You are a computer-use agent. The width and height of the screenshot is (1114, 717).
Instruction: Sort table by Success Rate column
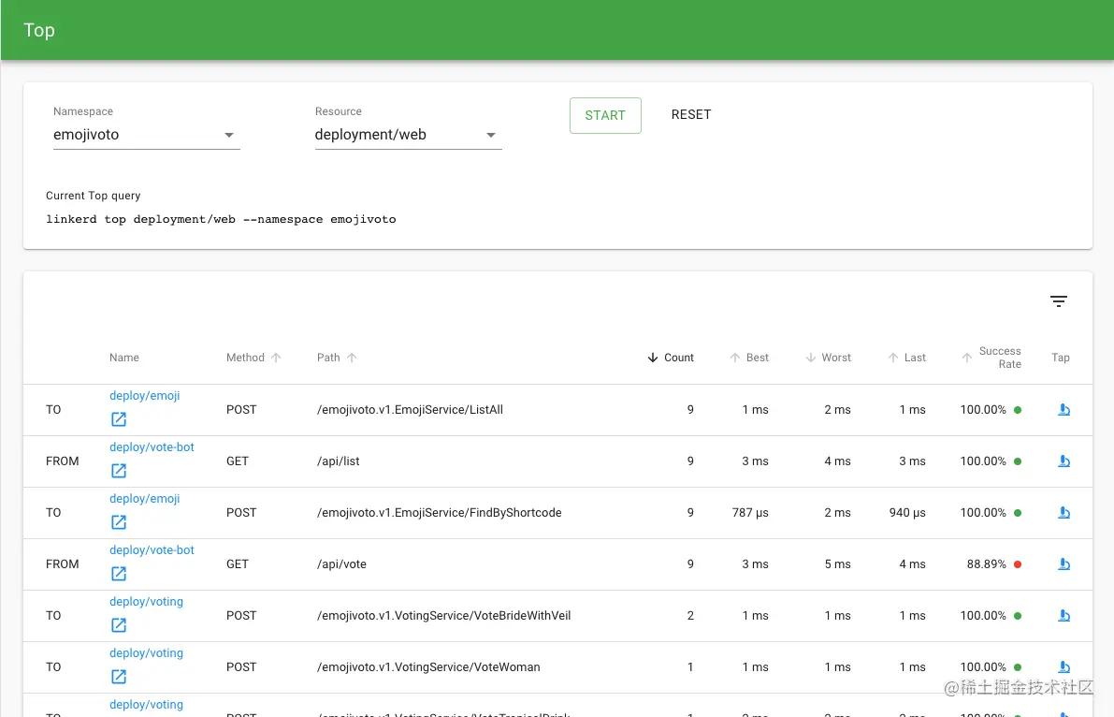point(991,358)
